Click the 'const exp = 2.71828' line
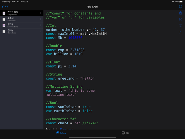This screenshot has width=185, height=139. [x=65, y=50]
